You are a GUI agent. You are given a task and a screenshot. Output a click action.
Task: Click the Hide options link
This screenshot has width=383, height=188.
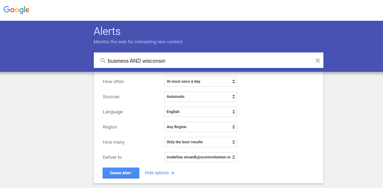tap(159, 173)
